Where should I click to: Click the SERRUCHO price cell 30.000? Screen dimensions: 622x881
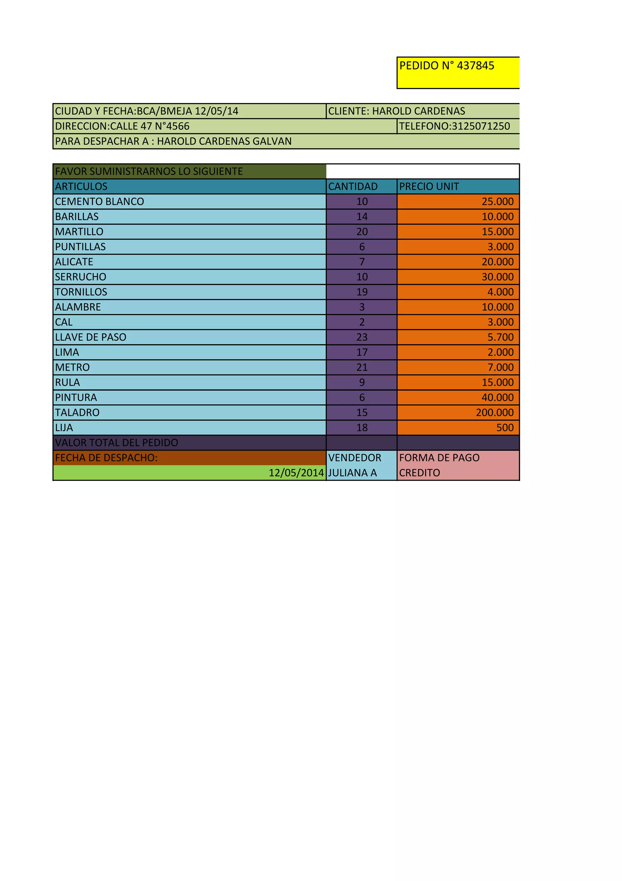point(458,277)
